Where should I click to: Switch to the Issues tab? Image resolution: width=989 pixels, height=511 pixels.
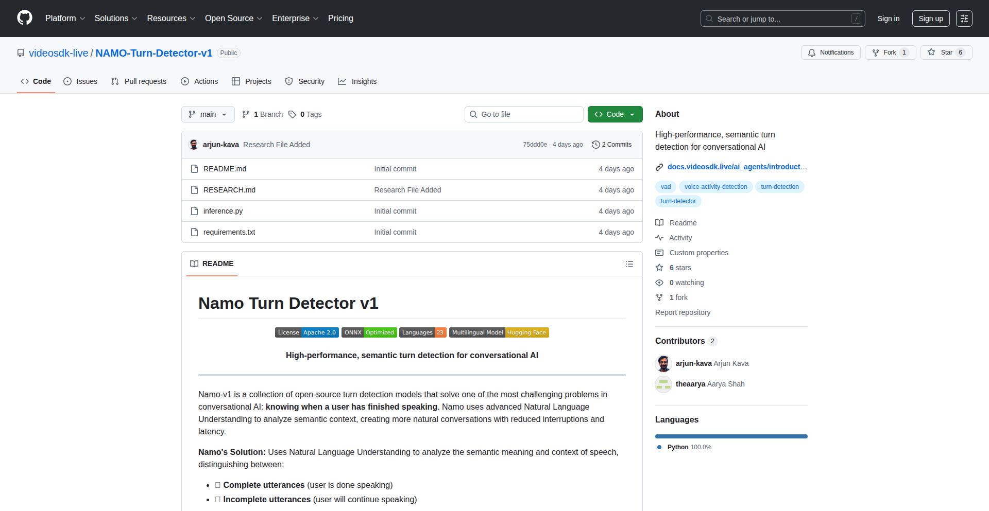pos(80,81)
